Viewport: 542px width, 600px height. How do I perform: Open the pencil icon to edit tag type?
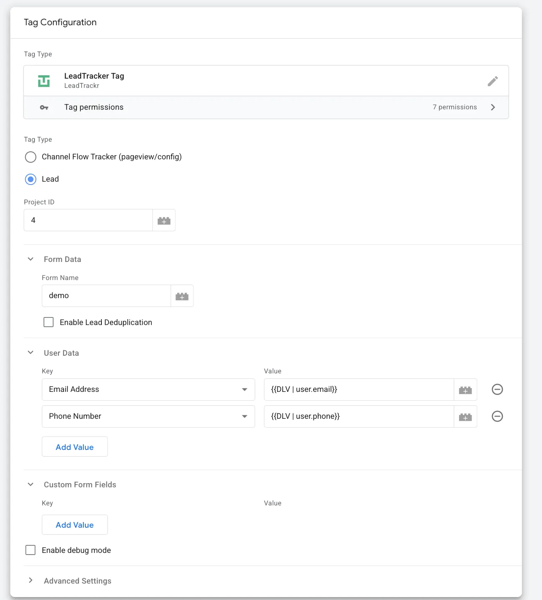tap(492, 81)
